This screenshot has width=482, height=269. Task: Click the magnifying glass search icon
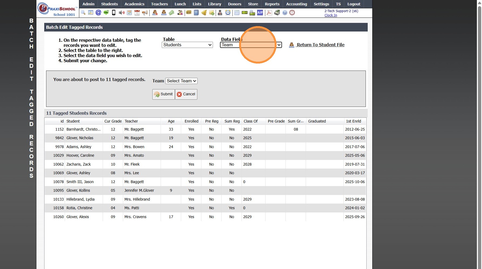[83, 13]
